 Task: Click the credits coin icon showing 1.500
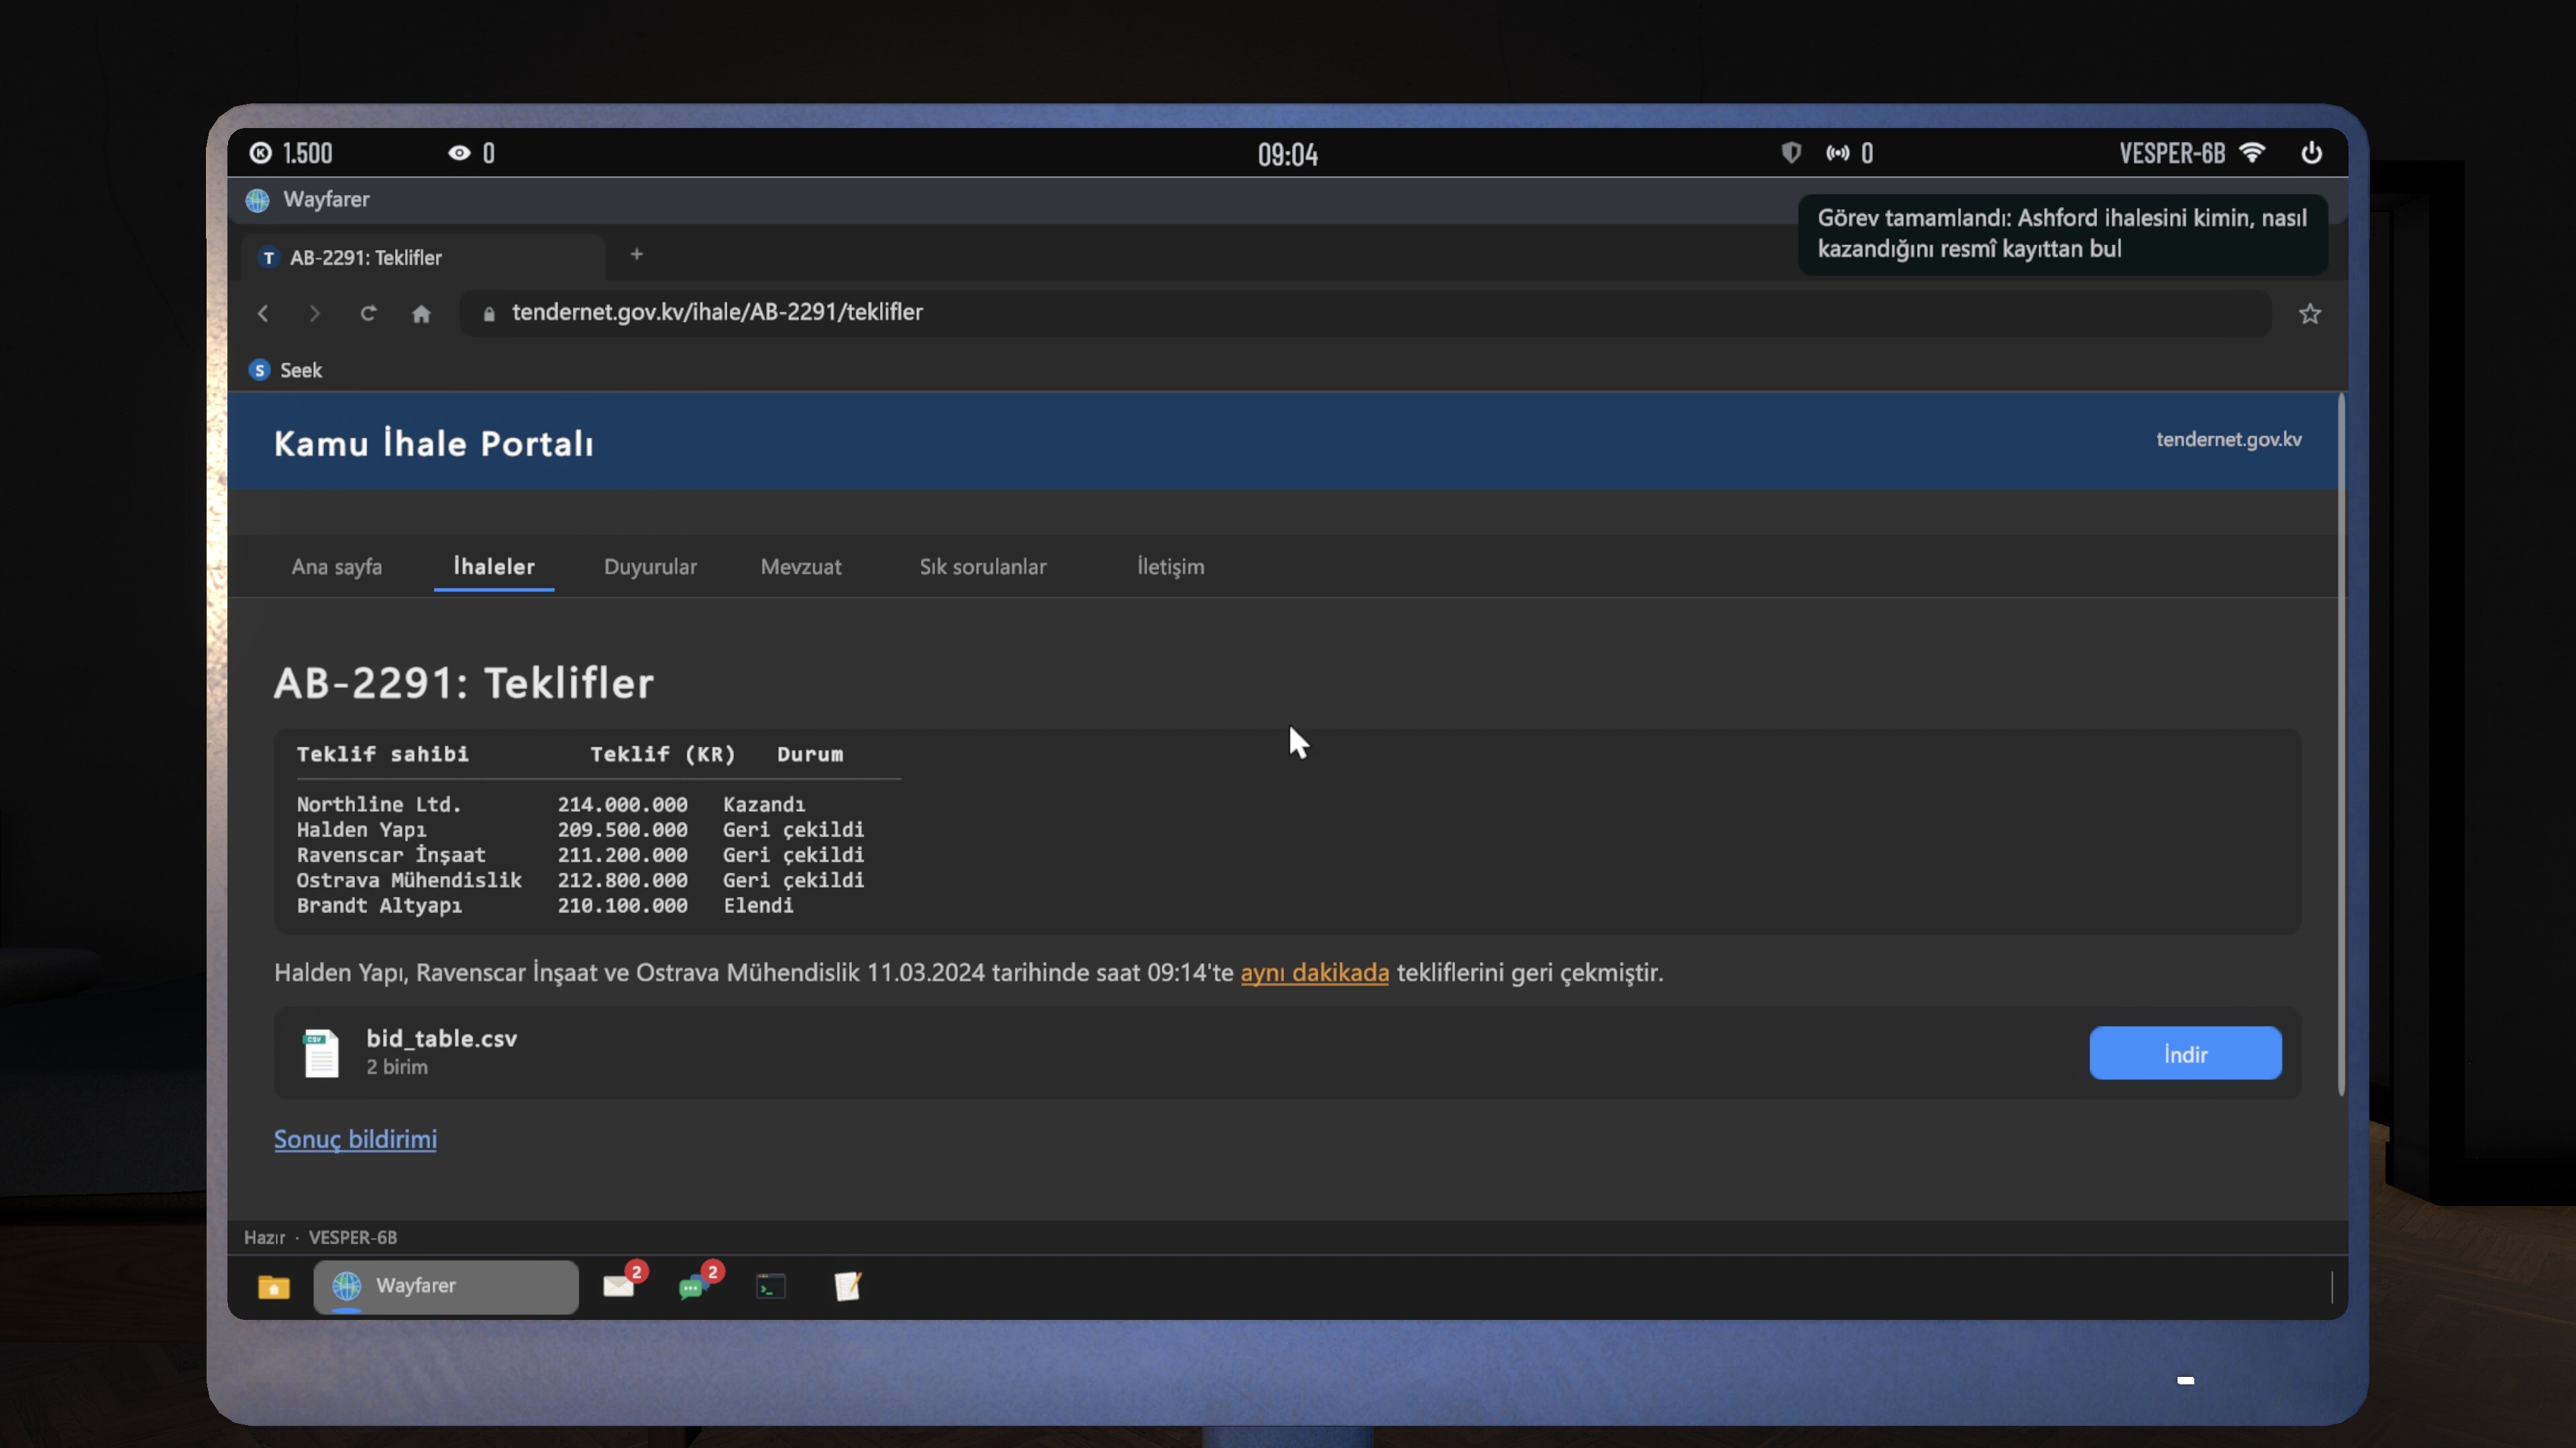pos(261,153)
